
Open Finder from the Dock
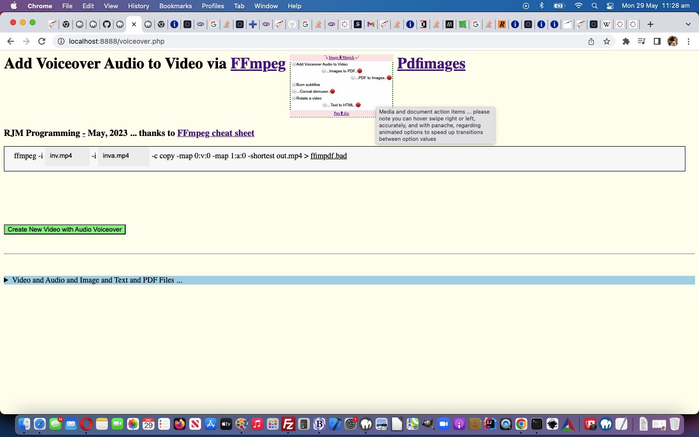(x=24, y=424)
